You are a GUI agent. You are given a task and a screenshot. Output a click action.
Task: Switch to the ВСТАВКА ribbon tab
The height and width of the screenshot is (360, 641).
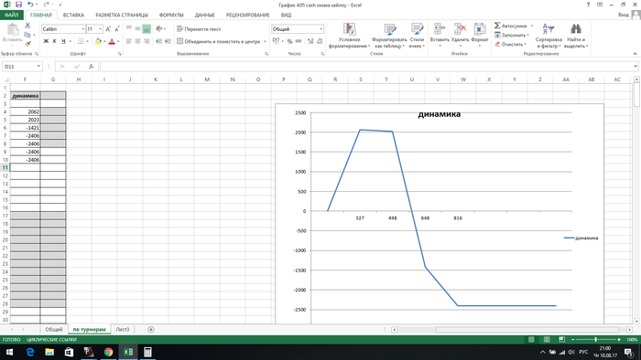click(73, 16)
